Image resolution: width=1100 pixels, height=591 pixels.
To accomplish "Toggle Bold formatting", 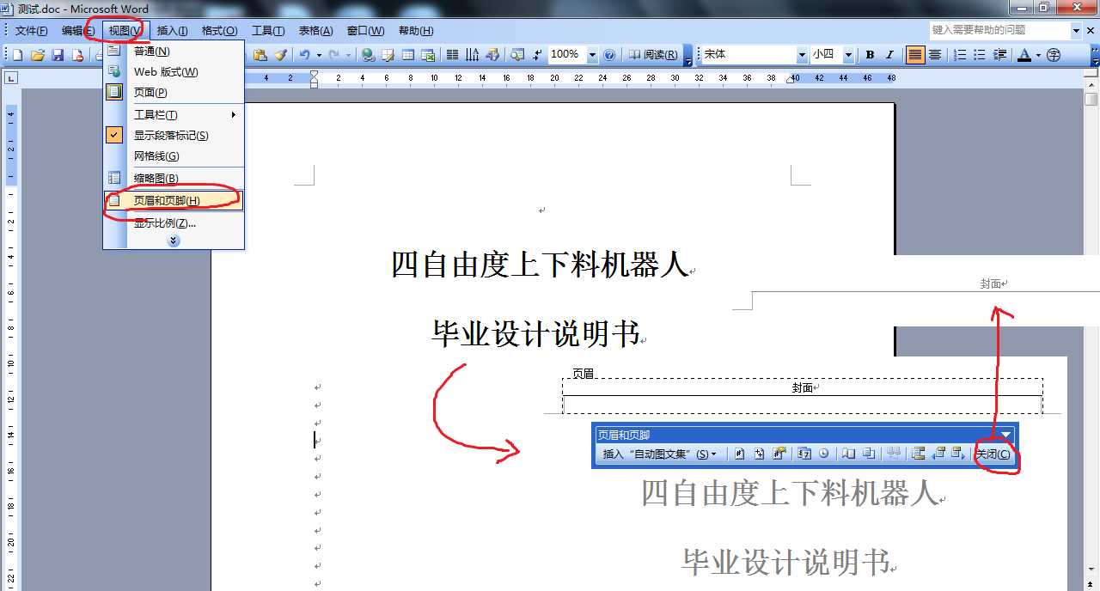I will point(870,55).
